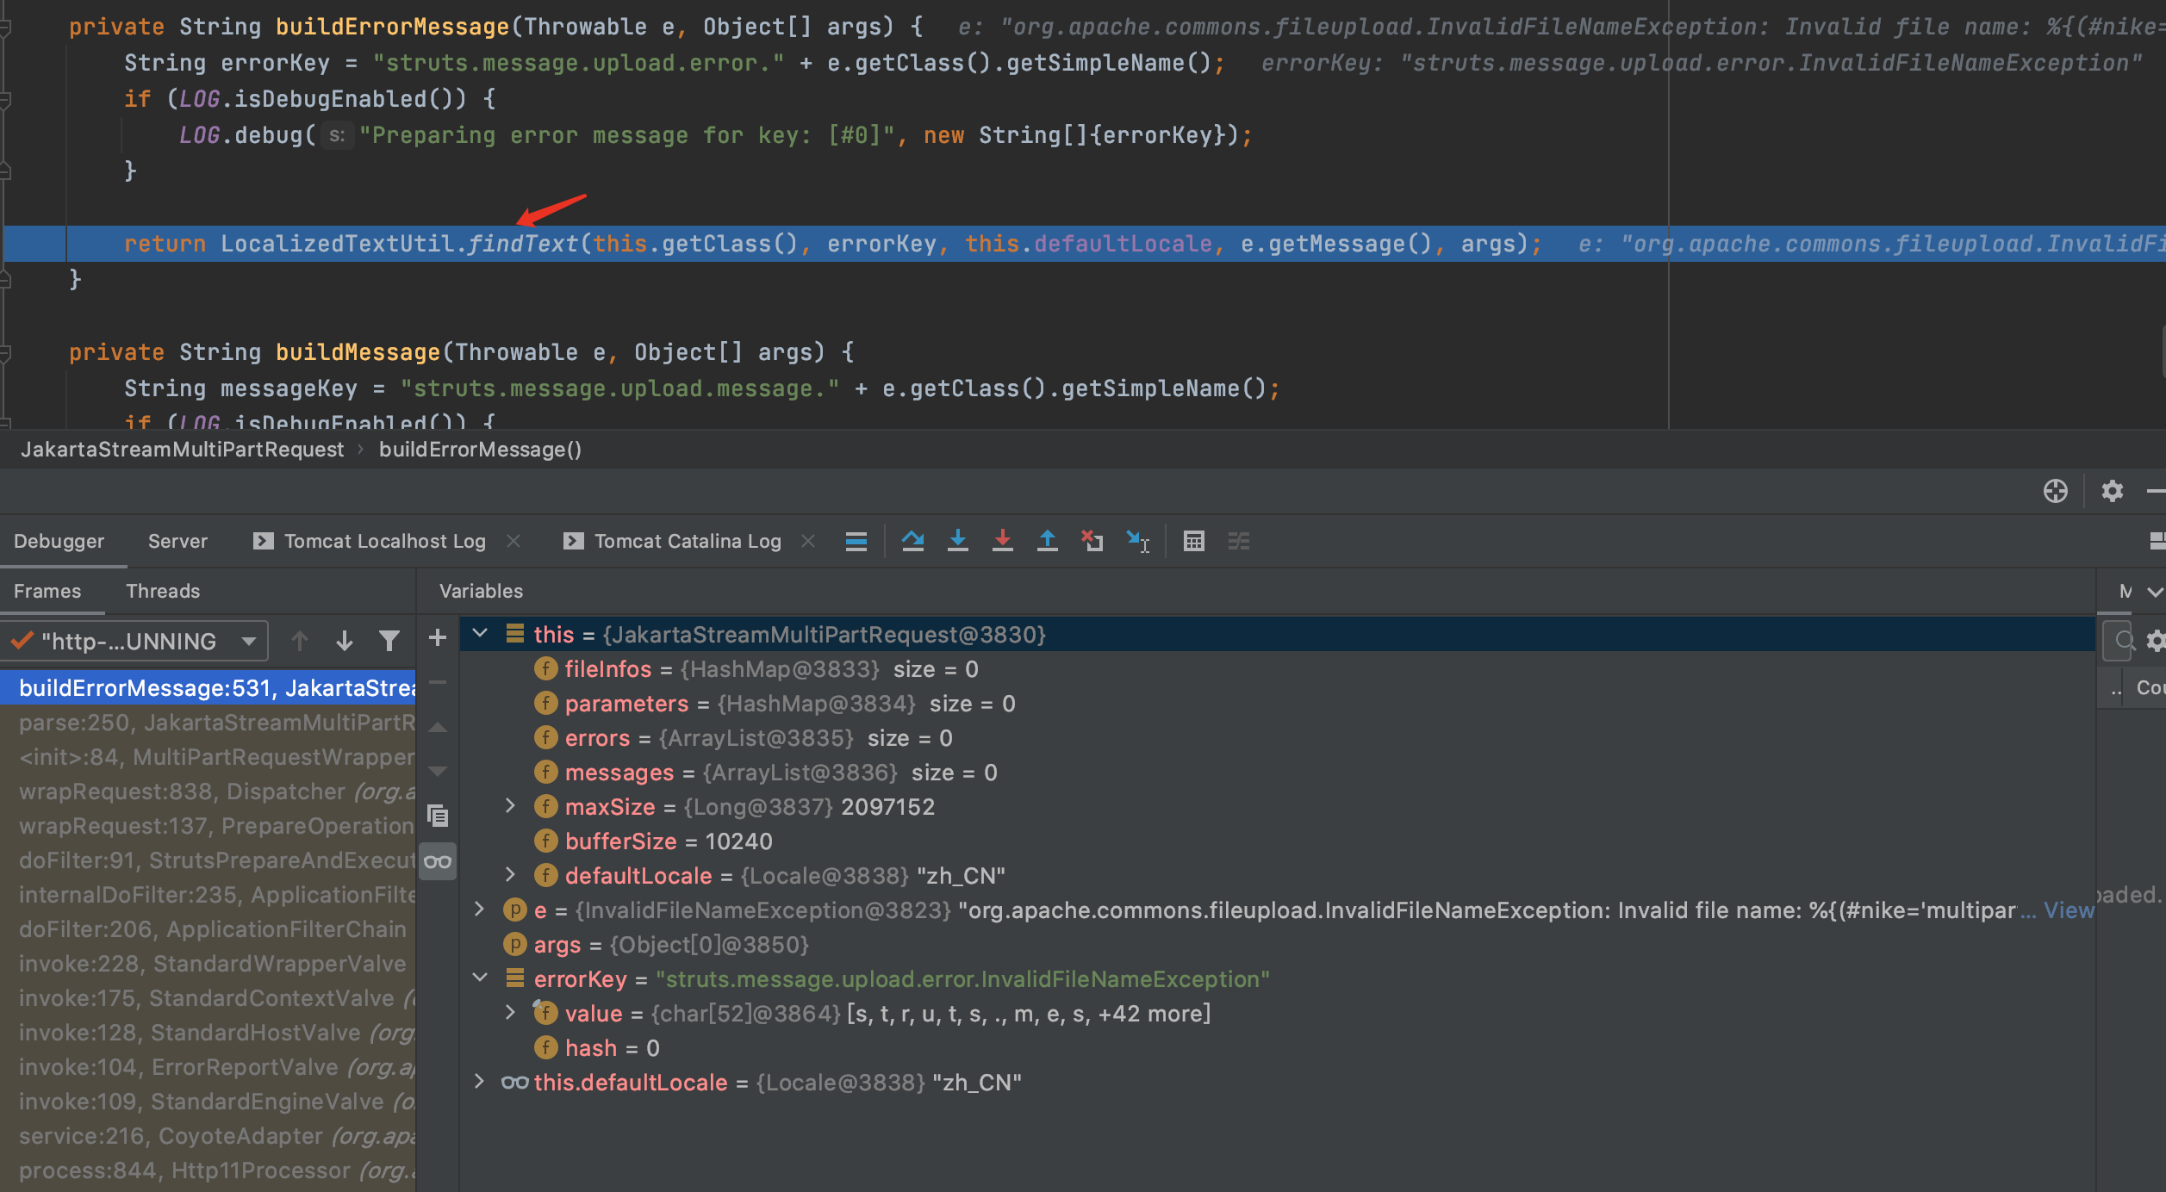Viewport: 2166px width, 1192px height.
Task: Click findText method call in editor
Action: tap(523, 244)
